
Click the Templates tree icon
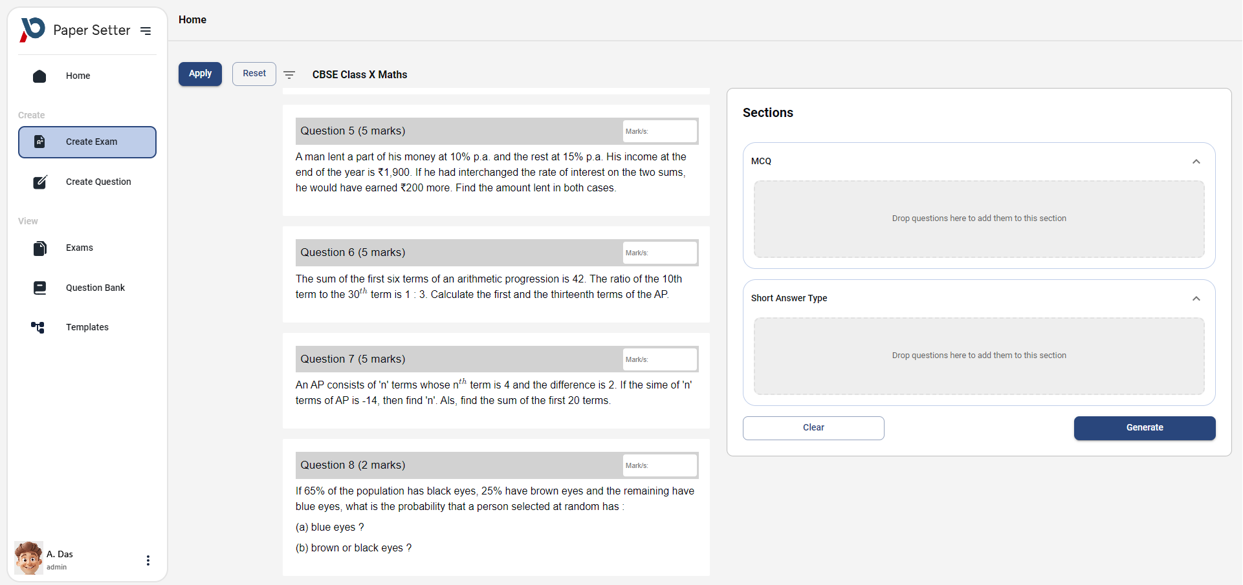pyautogui.click(x=38, y=328)
